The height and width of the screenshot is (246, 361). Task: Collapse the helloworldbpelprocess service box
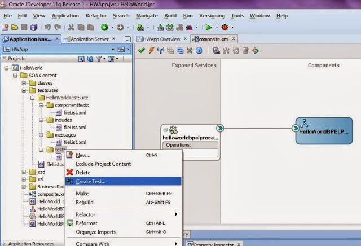(165, 130)
